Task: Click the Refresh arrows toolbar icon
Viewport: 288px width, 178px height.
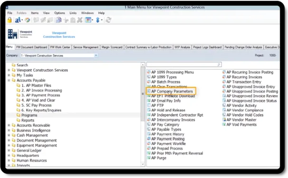Action: [x=108, y=20]
